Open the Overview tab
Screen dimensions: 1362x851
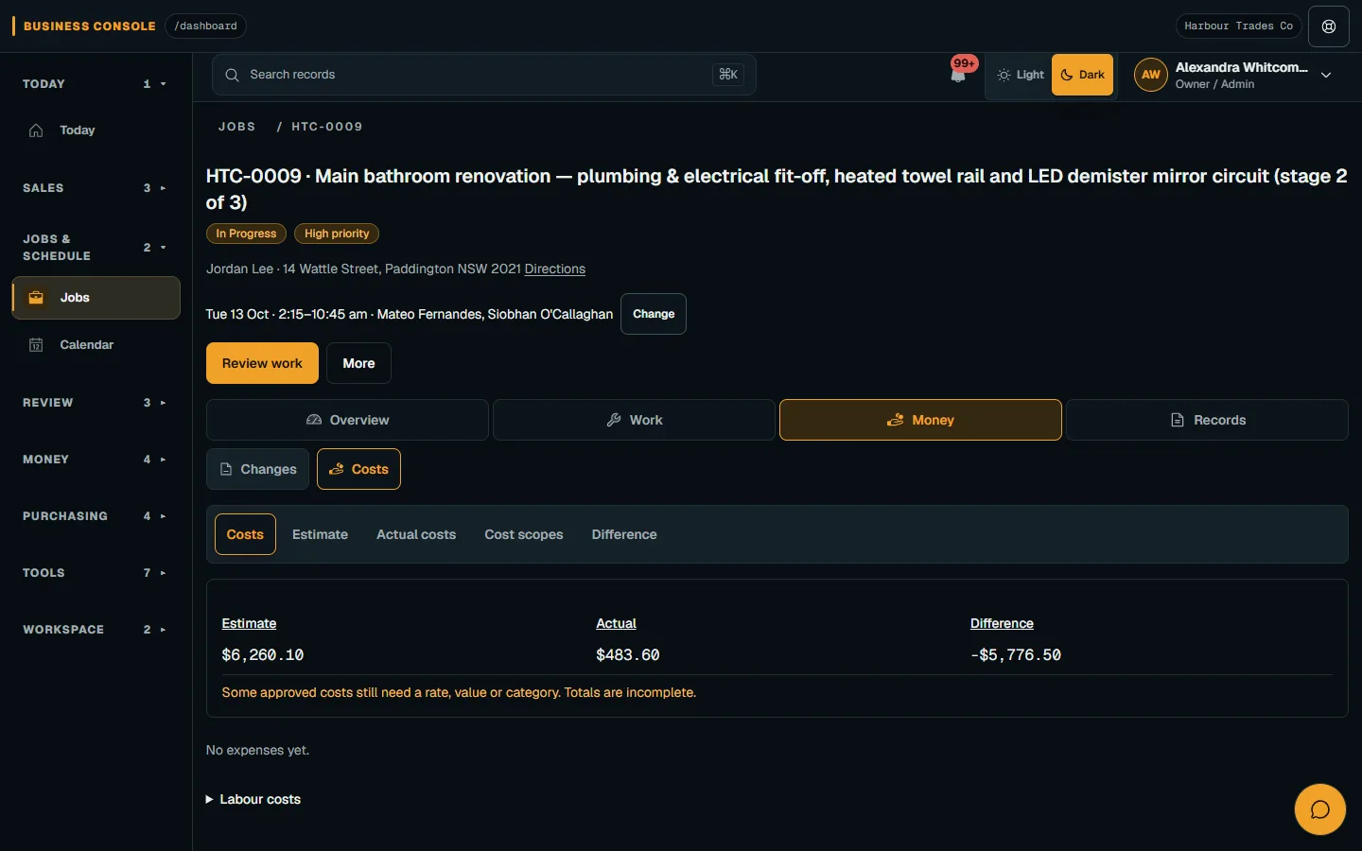point(347,420)
